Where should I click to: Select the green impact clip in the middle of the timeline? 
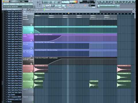[94, 84]
